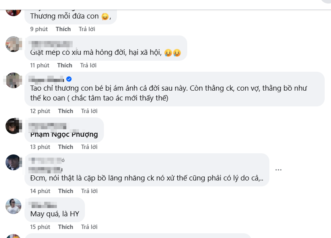Reply to the 'May quá, là HY' comment
331x238 pixels.
point(89,227)
